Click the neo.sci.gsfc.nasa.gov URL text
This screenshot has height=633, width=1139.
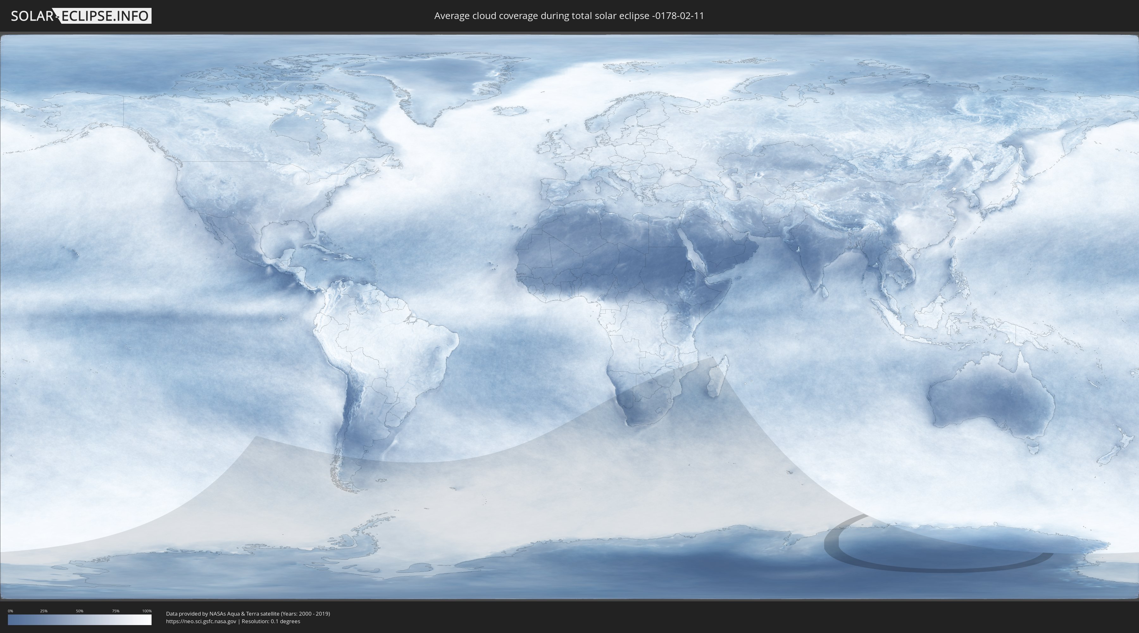click(x=201, y=621)
